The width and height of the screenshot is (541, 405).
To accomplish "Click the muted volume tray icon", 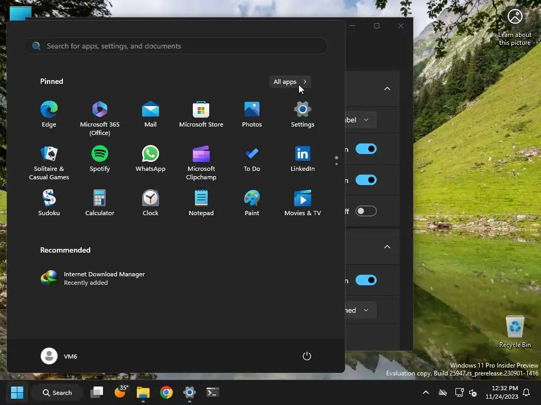I will point(473,392).
